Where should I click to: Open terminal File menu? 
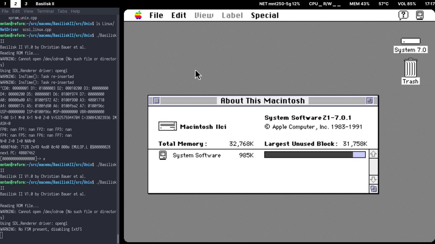(x=5, y=11)
